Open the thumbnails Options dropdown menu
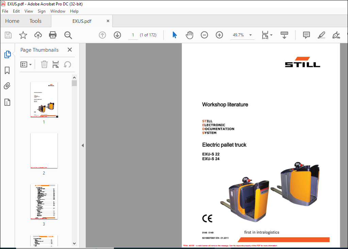 click(26, 65)
